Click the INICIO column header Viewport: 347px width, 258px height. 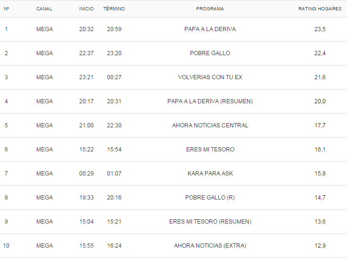click(86, 8)
